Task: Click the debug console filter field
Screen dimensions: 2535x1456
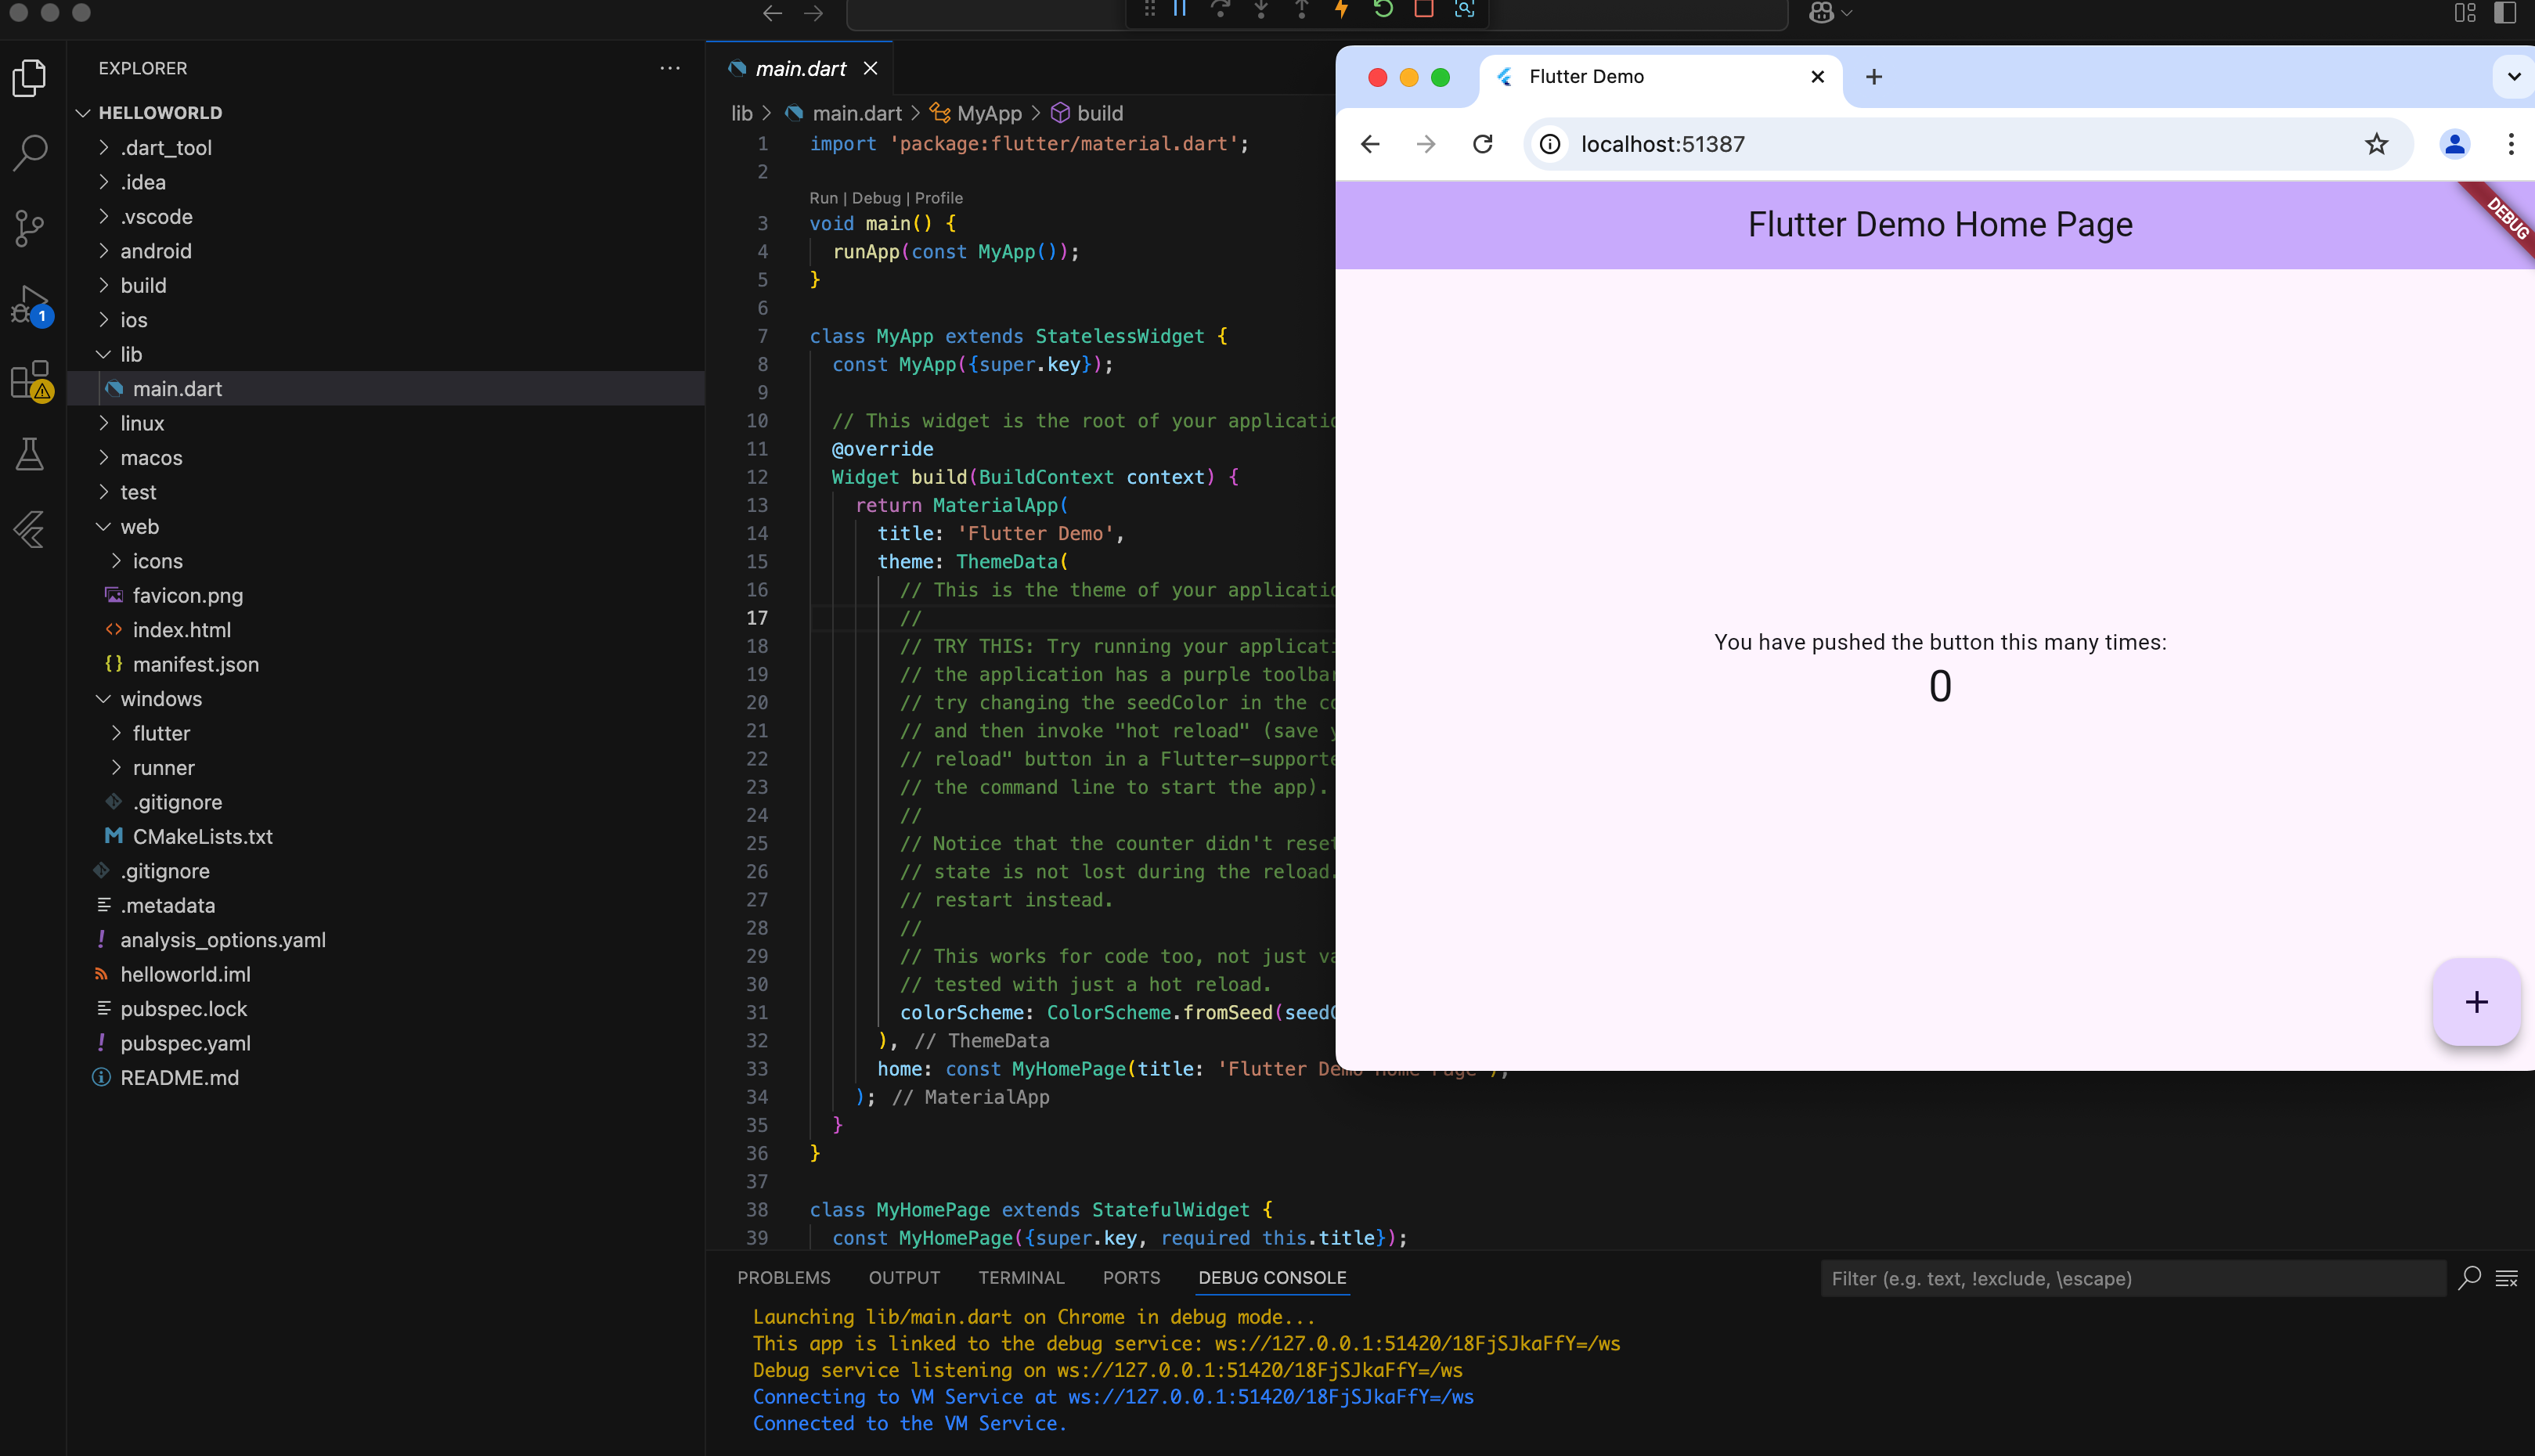Action: 2130,1278
